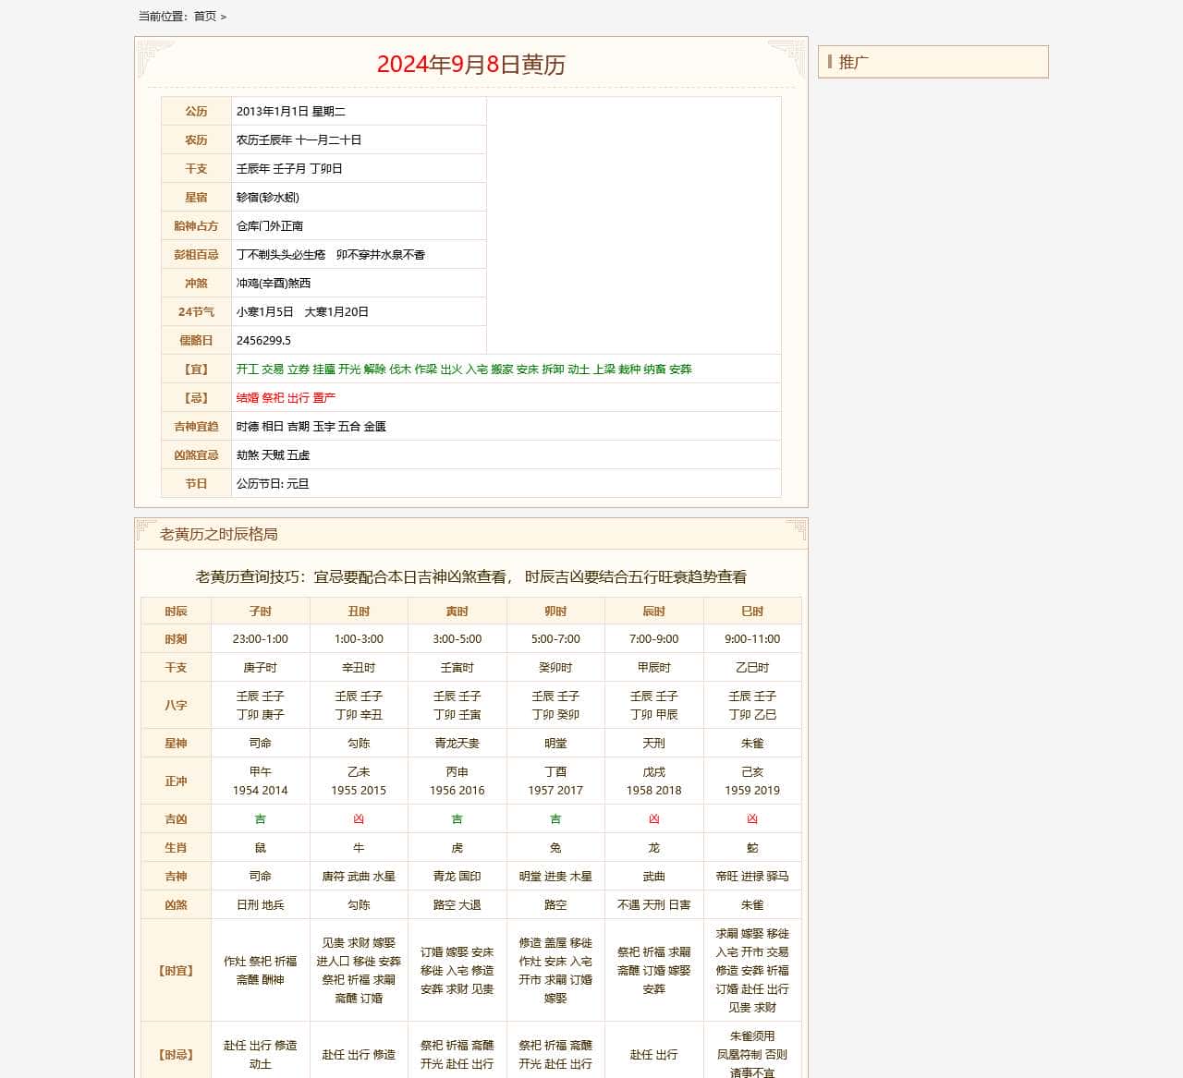Image resolution: width=1183 pixels, height=1078 pixels.
Task: Open the green 栽种 link
Action: pyautogui.click(x=629, y=369)
